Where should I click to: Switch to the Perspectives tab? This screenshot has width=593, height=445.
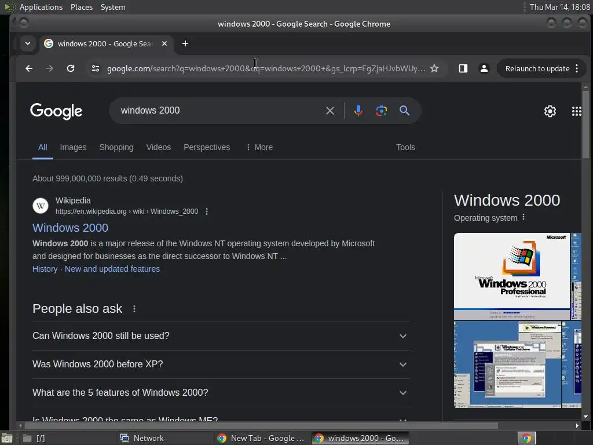pyautogui.click(x=207, y=147)
